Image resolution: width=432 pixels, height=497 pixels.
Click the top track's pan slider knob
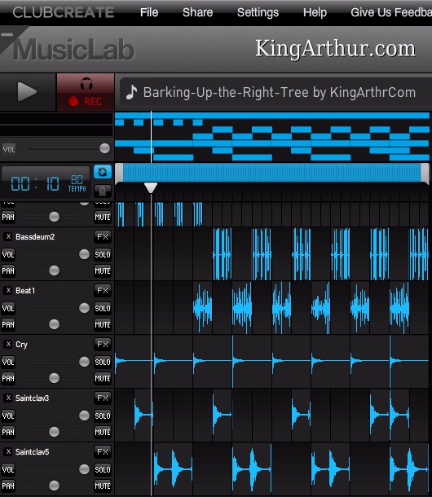[55, 217]
